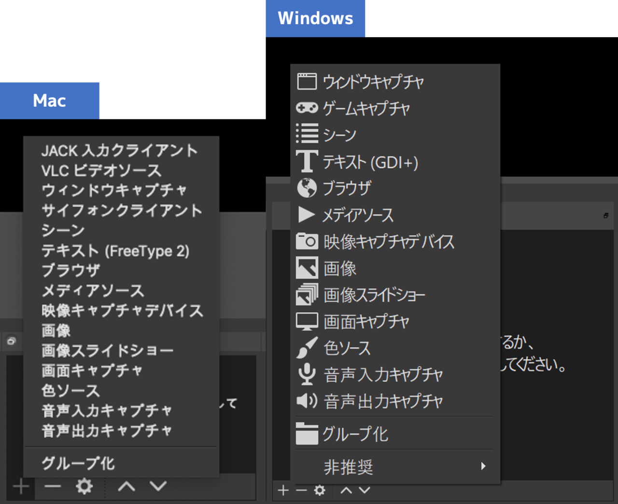Image resolution: width=618 pixels, height=504 pixels.
Task: Click the plus add source button in Mac panel
Action: 21,487
